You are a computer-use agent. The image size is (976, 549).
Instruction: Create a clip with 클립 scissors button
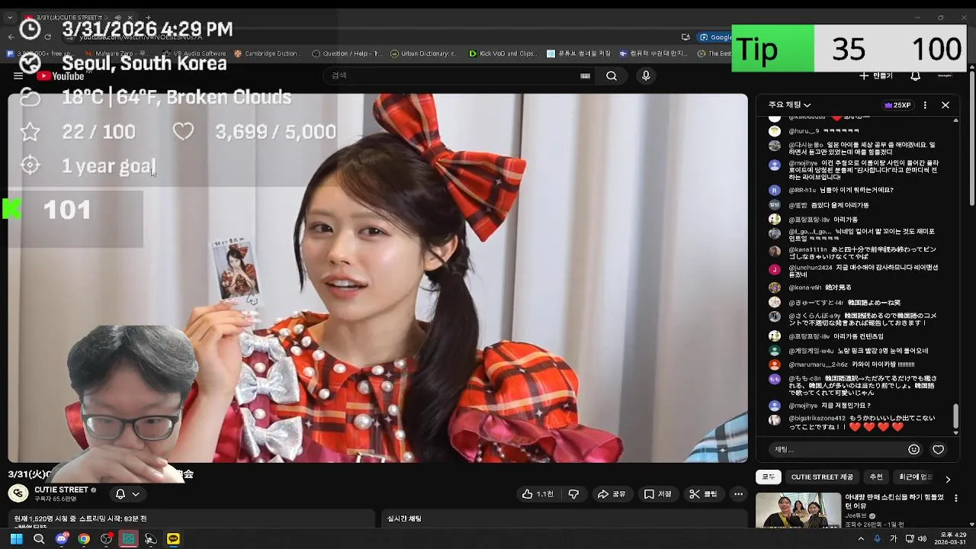tap(703, 494)
